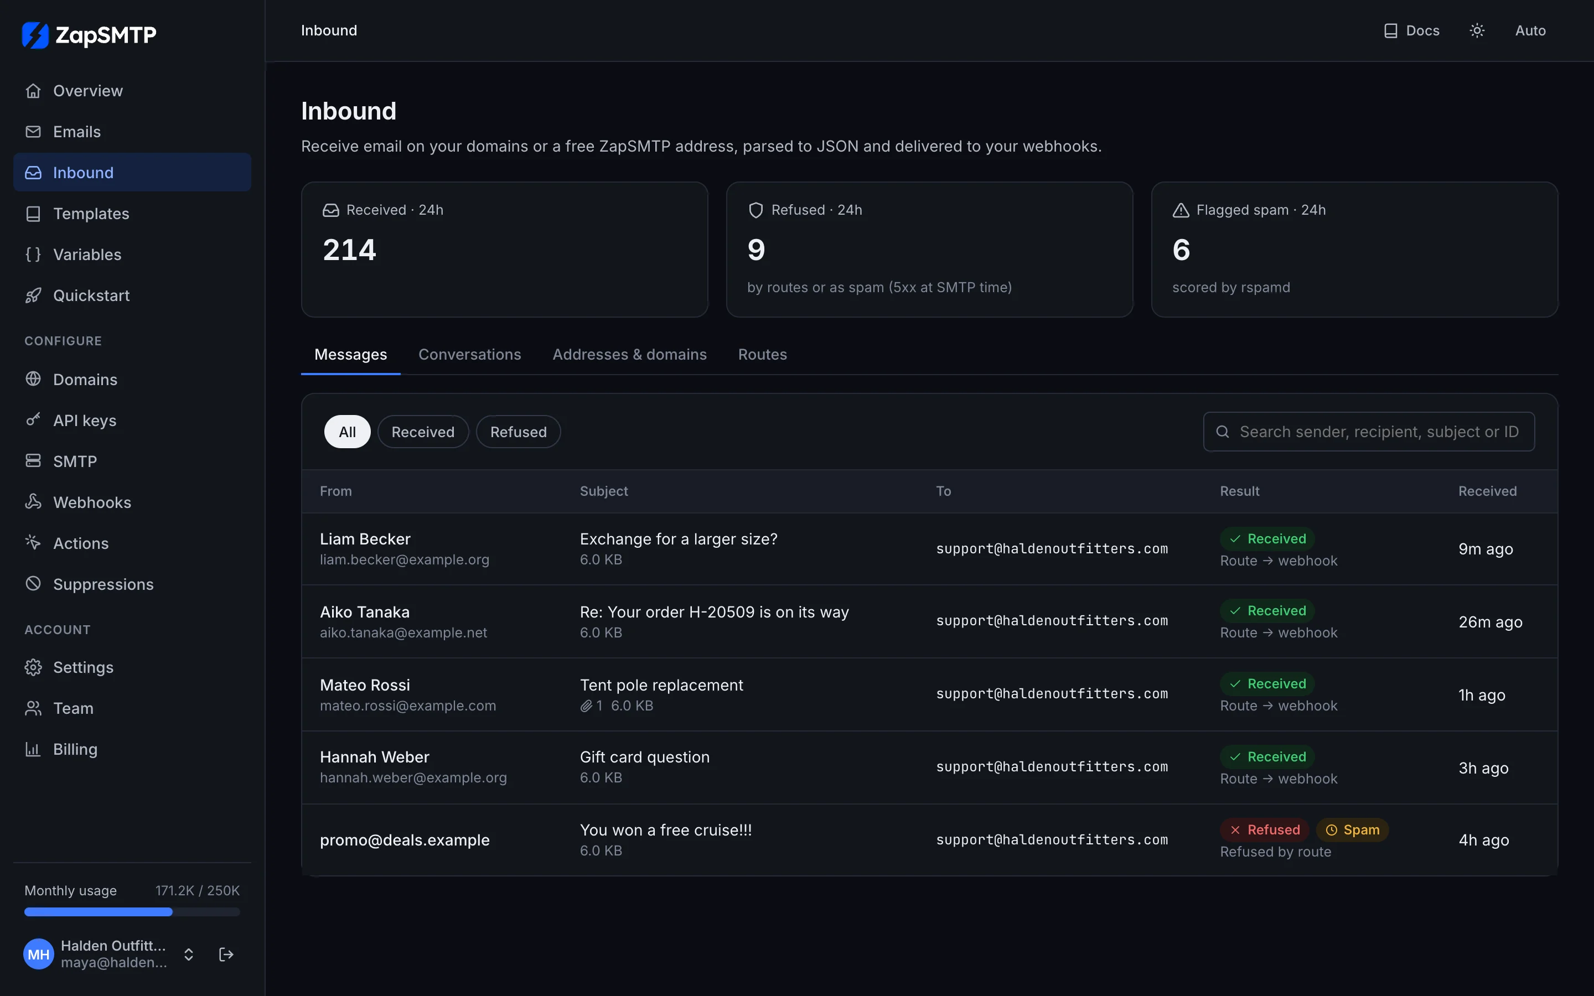Click the Team people icon

pos(33,708)
